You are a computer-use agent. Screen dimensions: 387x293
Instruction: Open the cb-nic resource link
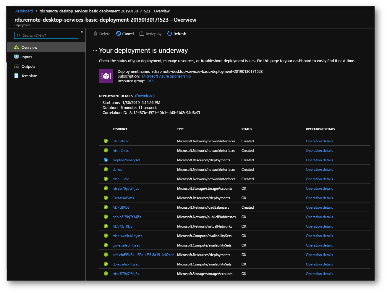(117, 170)
